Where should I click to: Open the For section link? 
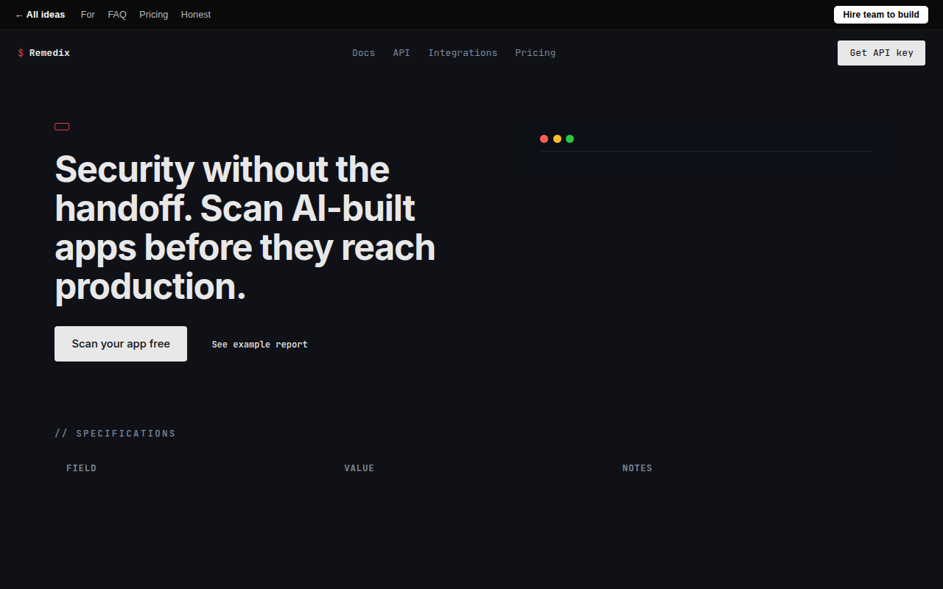pos(88,15)
